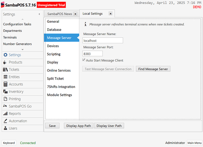This screenshot has height=147, width=203.
Task: Open 7Shifts Integration section
Action: tap(61, 87)
